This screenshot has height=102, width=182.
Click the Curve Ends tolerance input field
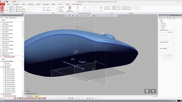click(x=114, y=7)
